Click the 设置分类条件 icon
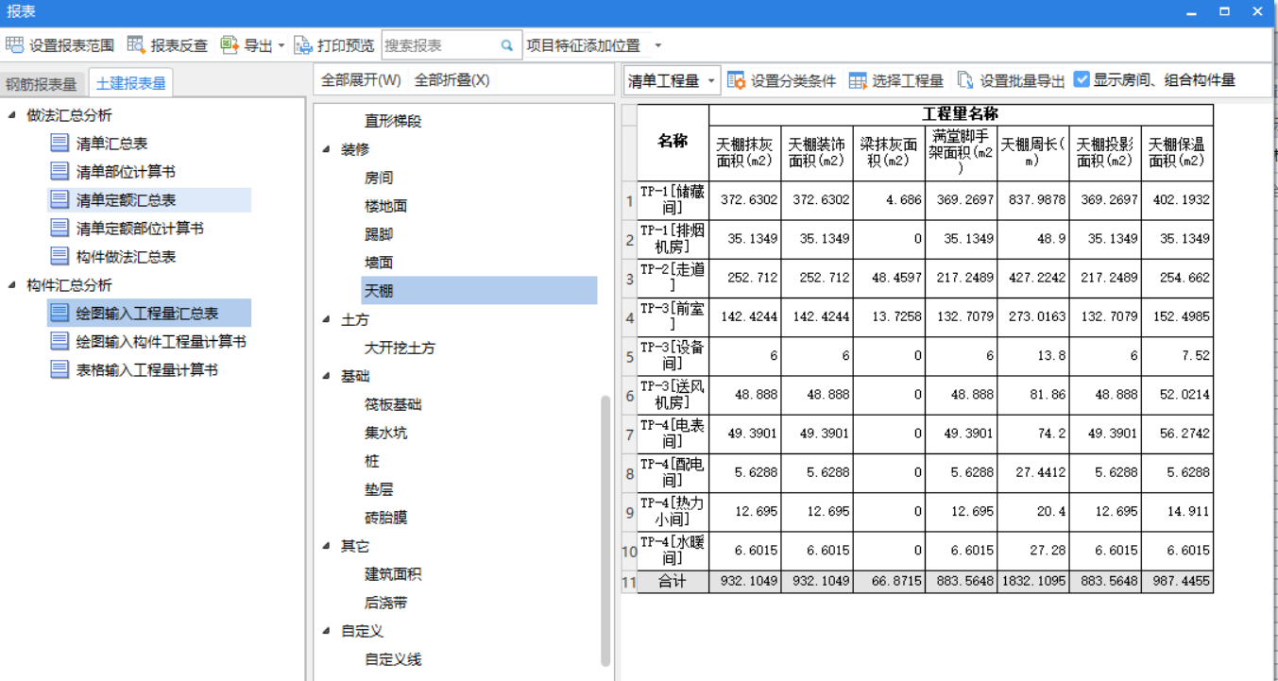Image resolution: width=1278 pixels, height=681 pixels. click(737, 80)
